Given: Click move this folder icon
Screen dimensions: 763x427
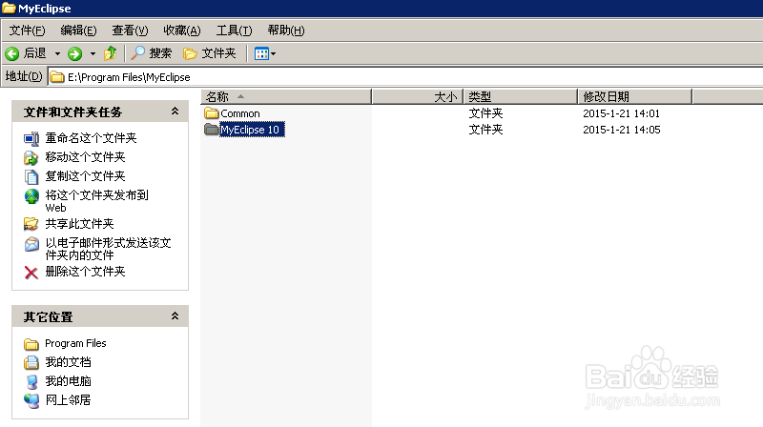Looking at the screenshot, I should coord(31,157).
